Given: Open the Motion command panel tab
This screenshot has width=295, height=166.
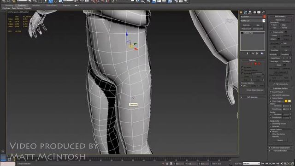Looking at the screenshot, I should coord(254,12).
